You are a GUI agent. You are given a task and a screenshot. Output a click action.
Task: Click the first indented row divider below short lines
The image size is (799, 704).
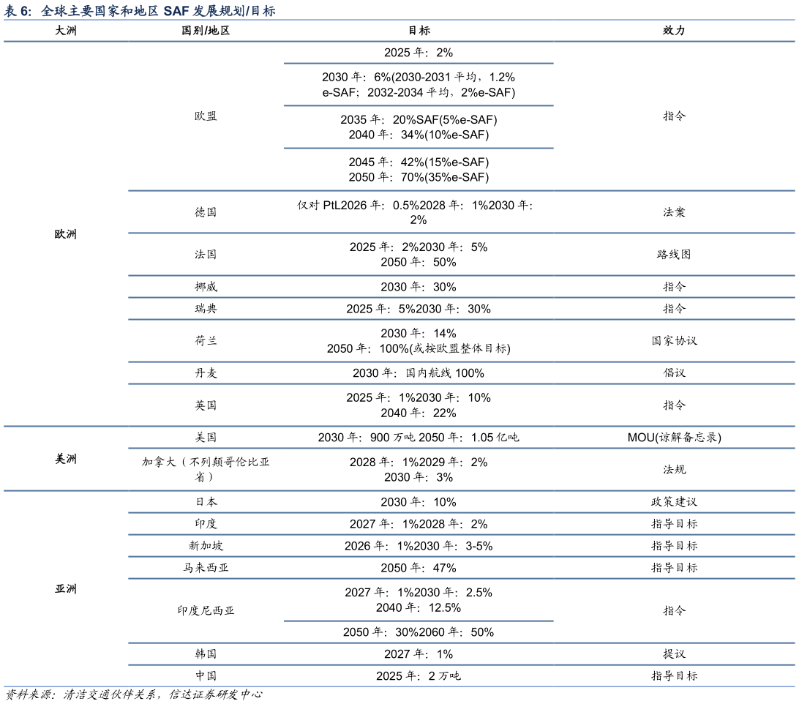point(461,191)
